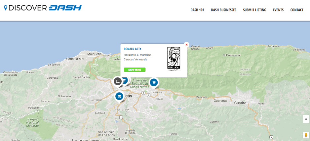Click the Discover Dash logo

pos(43,8)
